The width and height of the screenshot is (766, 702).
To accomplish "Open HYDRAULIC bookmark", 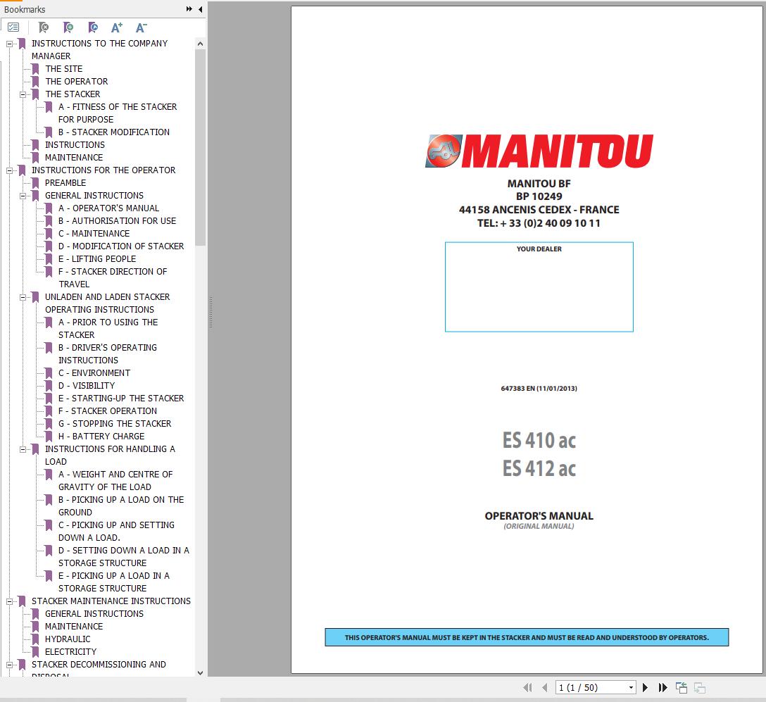I will coord(68,639).
